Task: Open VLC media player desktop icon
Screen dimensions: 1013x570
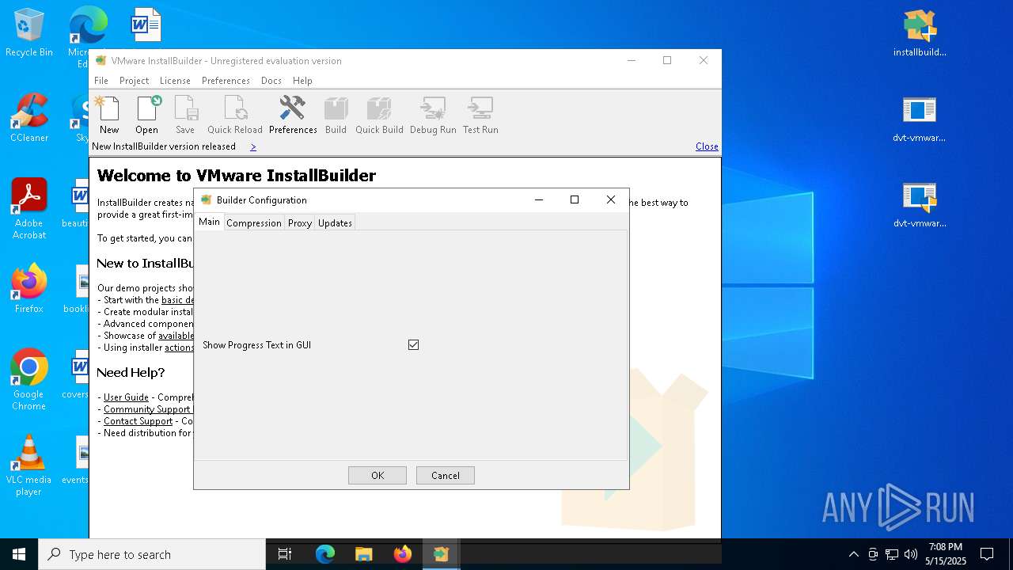Action: [x=29, y=465]
